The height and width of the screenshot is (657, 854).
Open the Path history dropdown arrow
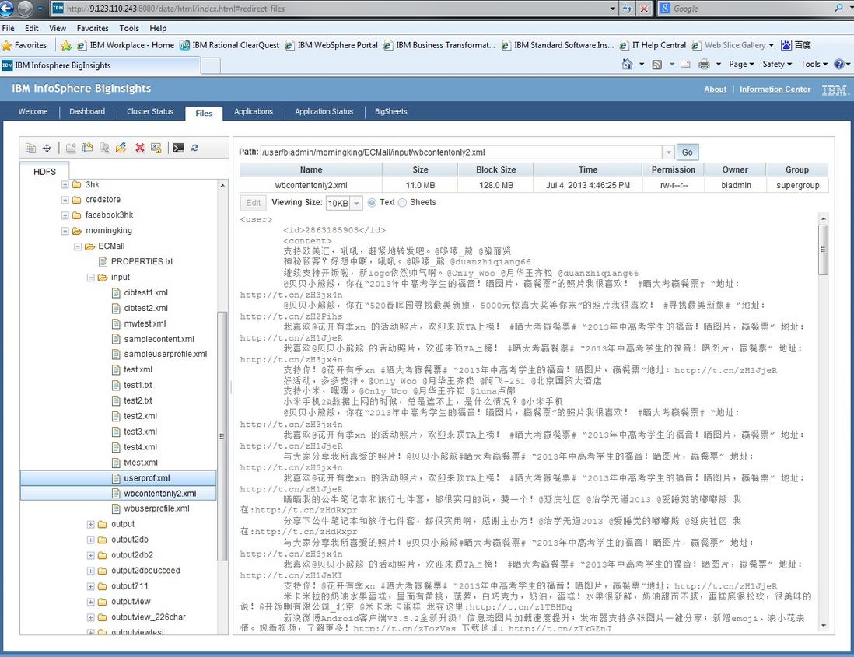(x=668, y=152)
